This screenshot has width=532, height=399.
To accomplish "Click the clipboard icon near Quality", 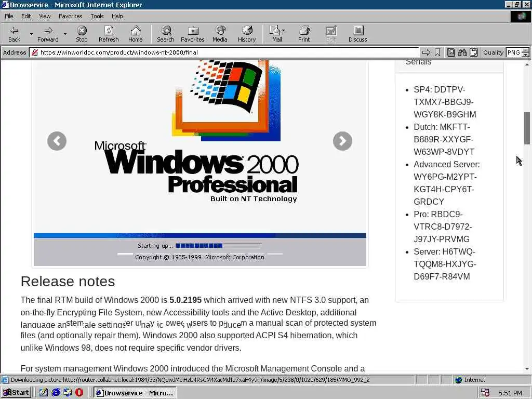I will [x=474, y=52].
